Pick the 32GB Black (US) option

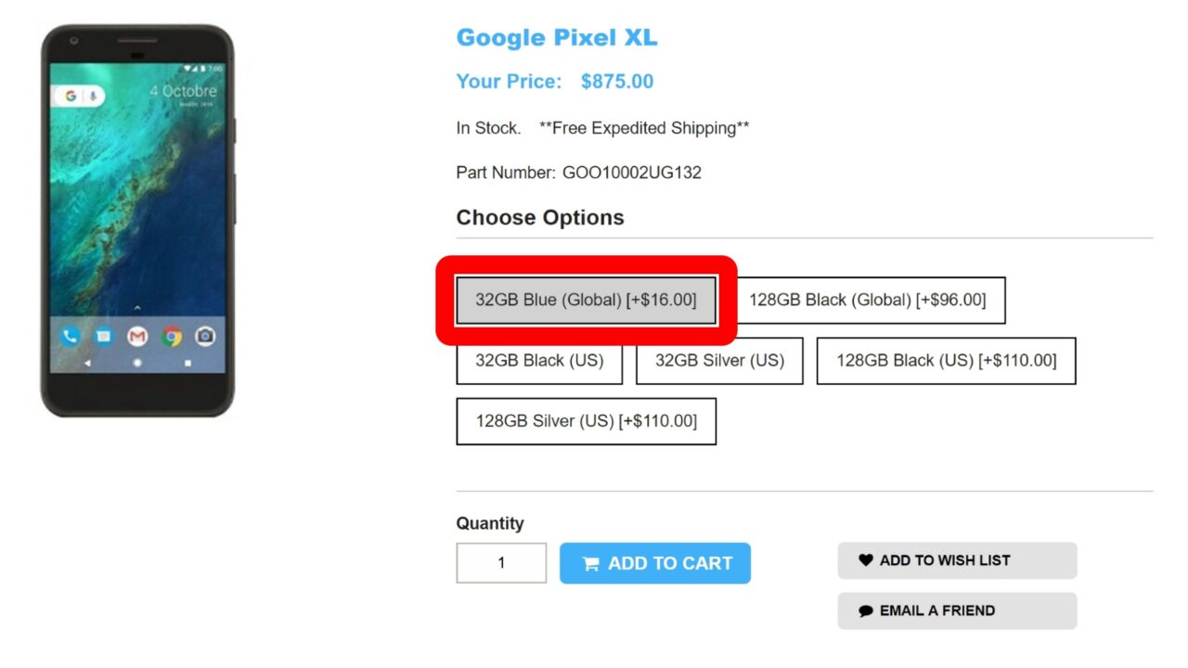[539, 361]
